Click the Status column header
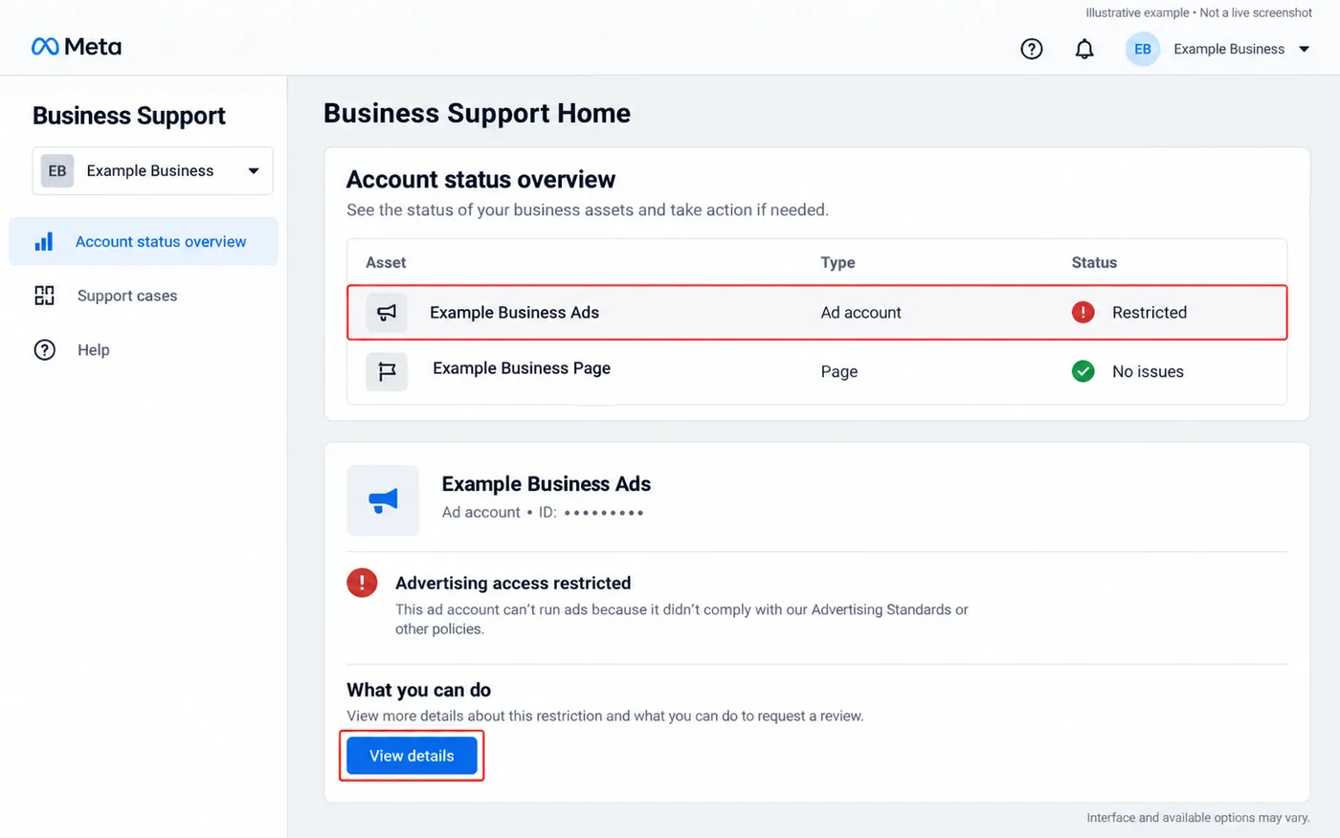 coord(1094,262)
